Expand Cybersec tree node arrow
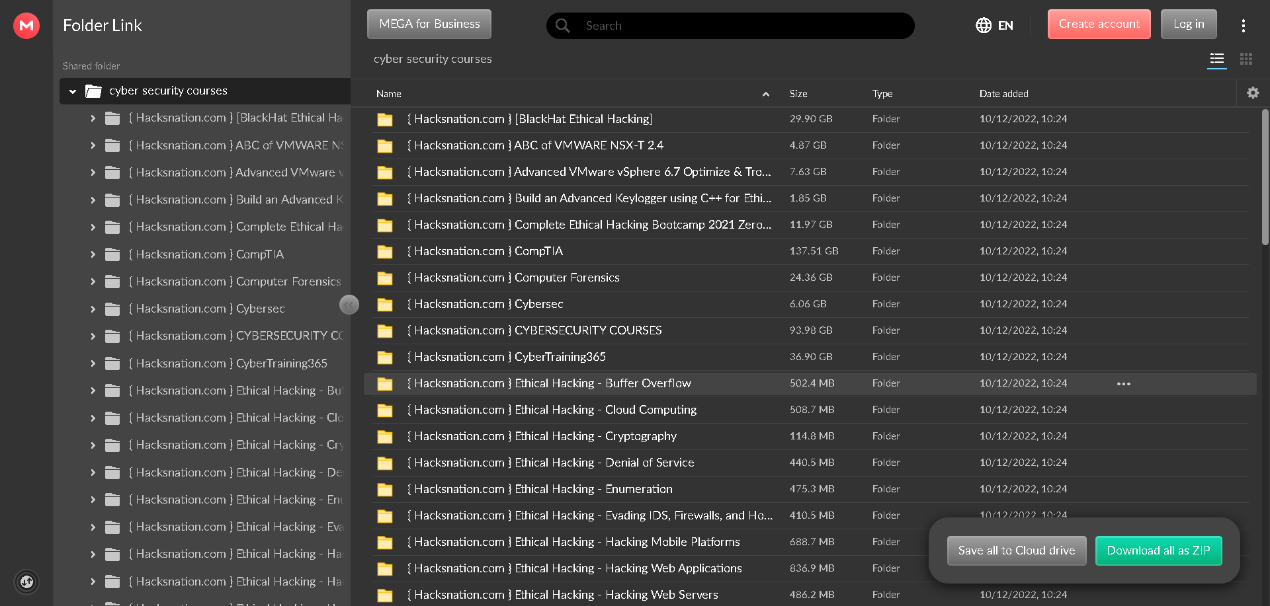Image resolution: width=1270 pixels, height=606 pixels. click(93, 309)
